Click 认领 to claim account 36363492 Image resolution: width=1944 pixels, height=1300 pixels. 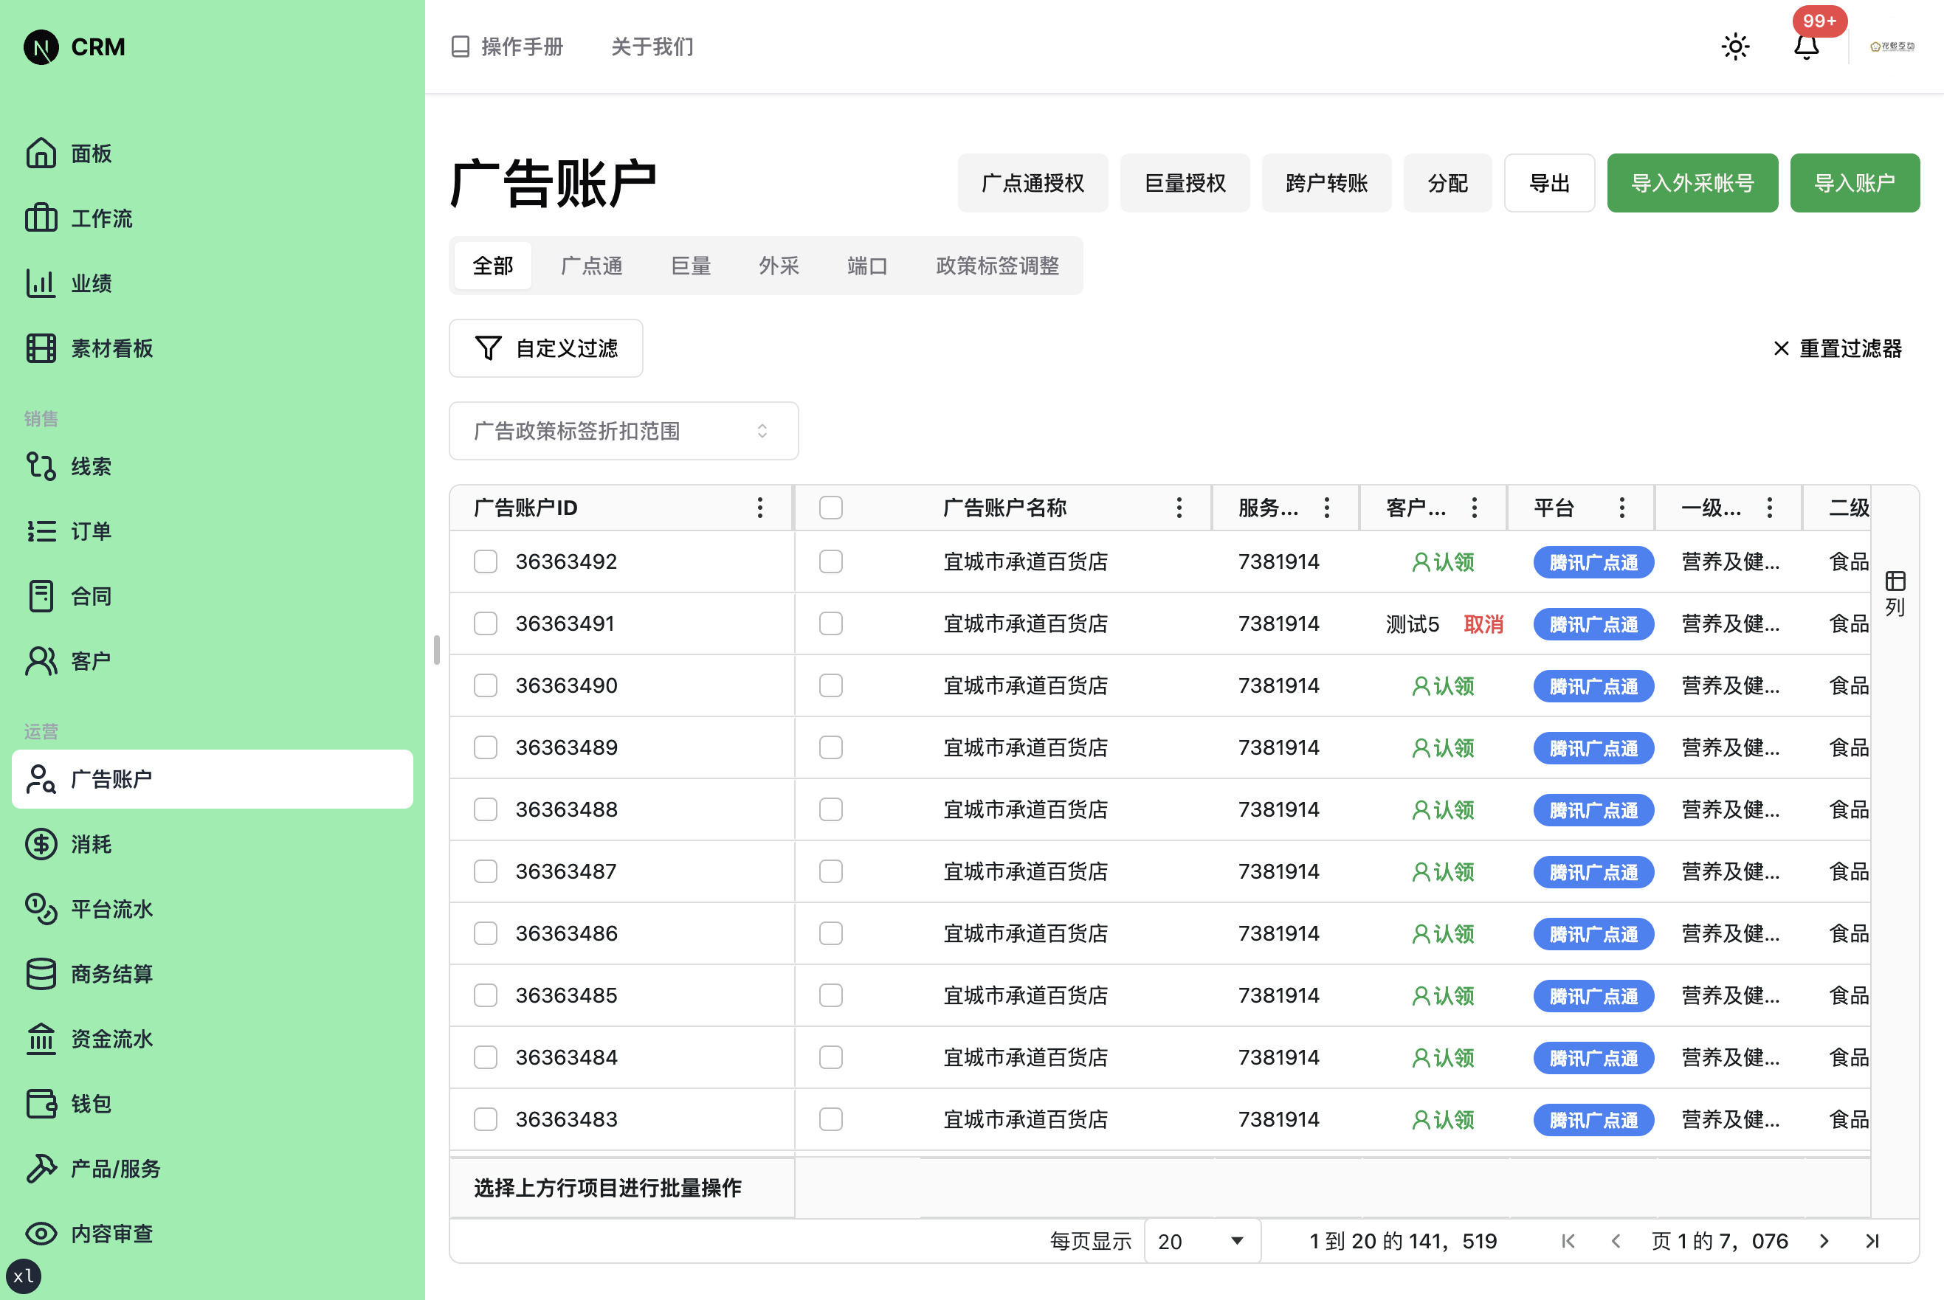(1443, 561)
